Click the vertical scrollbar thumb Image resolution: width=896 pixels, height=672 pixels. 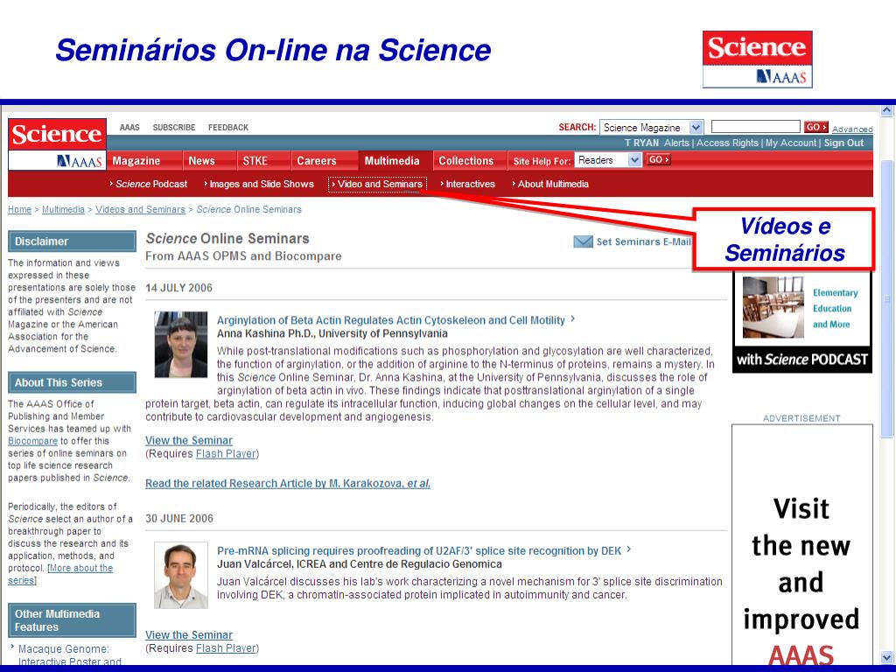pos(887,299)
